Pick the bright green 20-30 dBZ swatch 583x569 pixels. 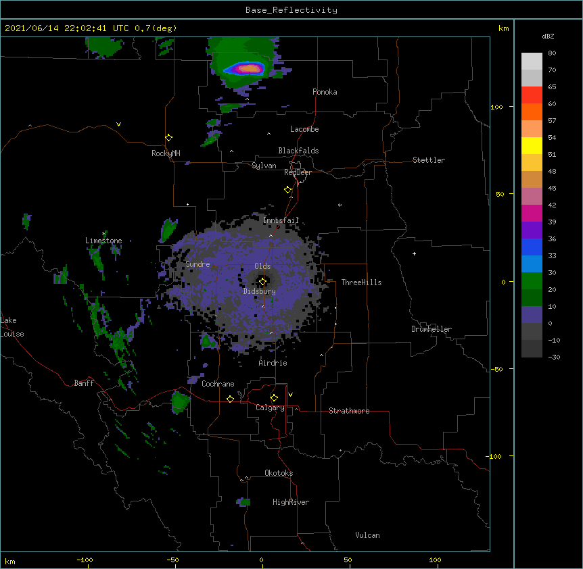(532, 281)
